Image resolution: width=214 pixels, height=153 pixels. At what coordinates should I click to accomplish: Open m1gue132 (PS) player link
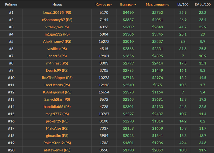(x=57, y=34)
